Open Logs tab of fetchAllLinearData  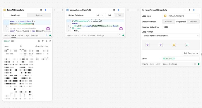click(27, 35)
